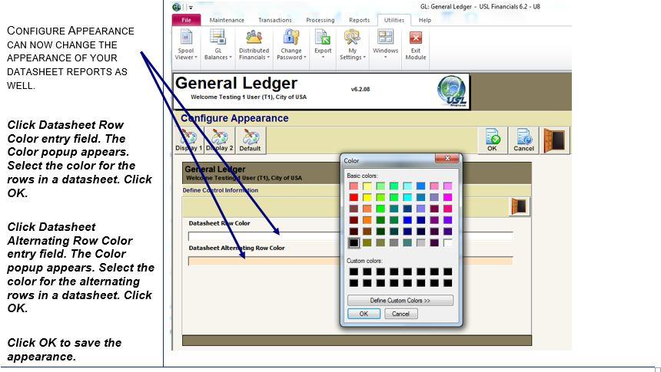
Task: Switch to the Reports tab
Action: point(359,20)
